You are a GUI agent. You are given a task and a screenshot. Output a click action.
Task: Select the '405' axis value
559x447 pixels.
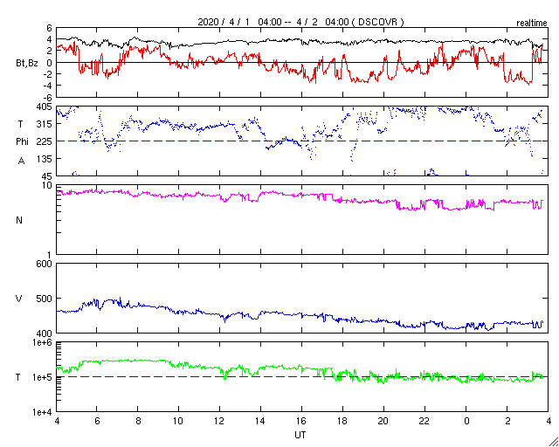(x=45, y=107)
